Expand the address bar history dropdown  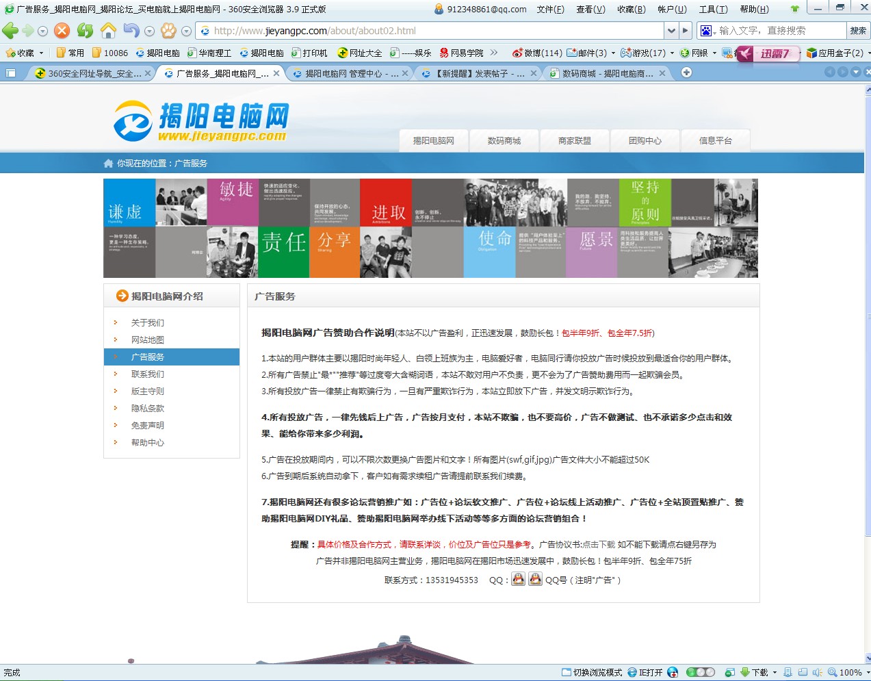[671, 31]
